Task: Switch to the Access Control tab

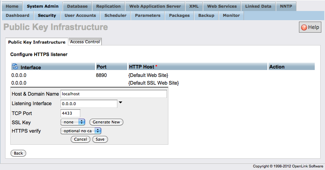Action: [x=85, y=42]
